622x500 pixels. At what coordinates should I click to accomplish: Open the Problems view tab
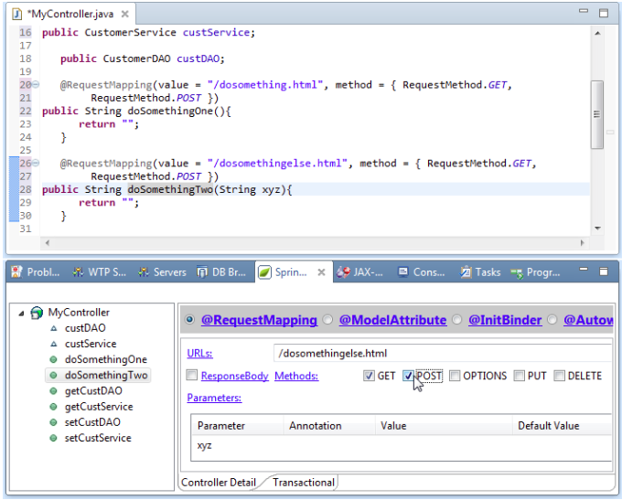coord(36,272)
